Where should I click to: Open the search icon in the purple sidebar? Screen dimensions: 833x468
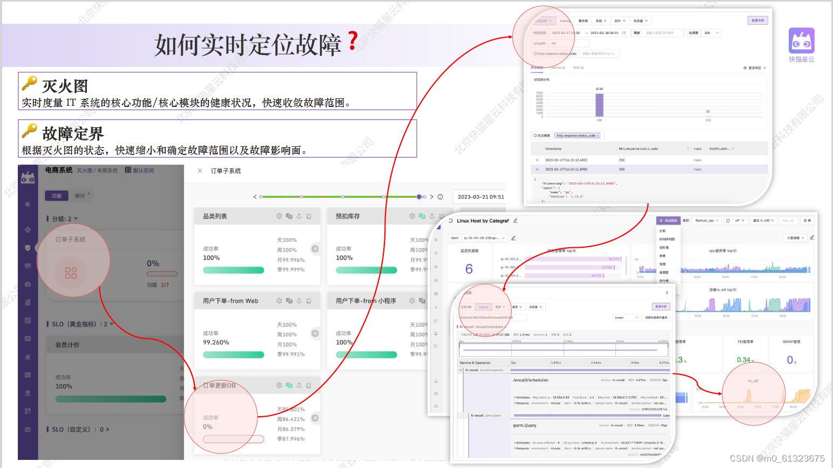pyautogui.click(x=28, y=205)
